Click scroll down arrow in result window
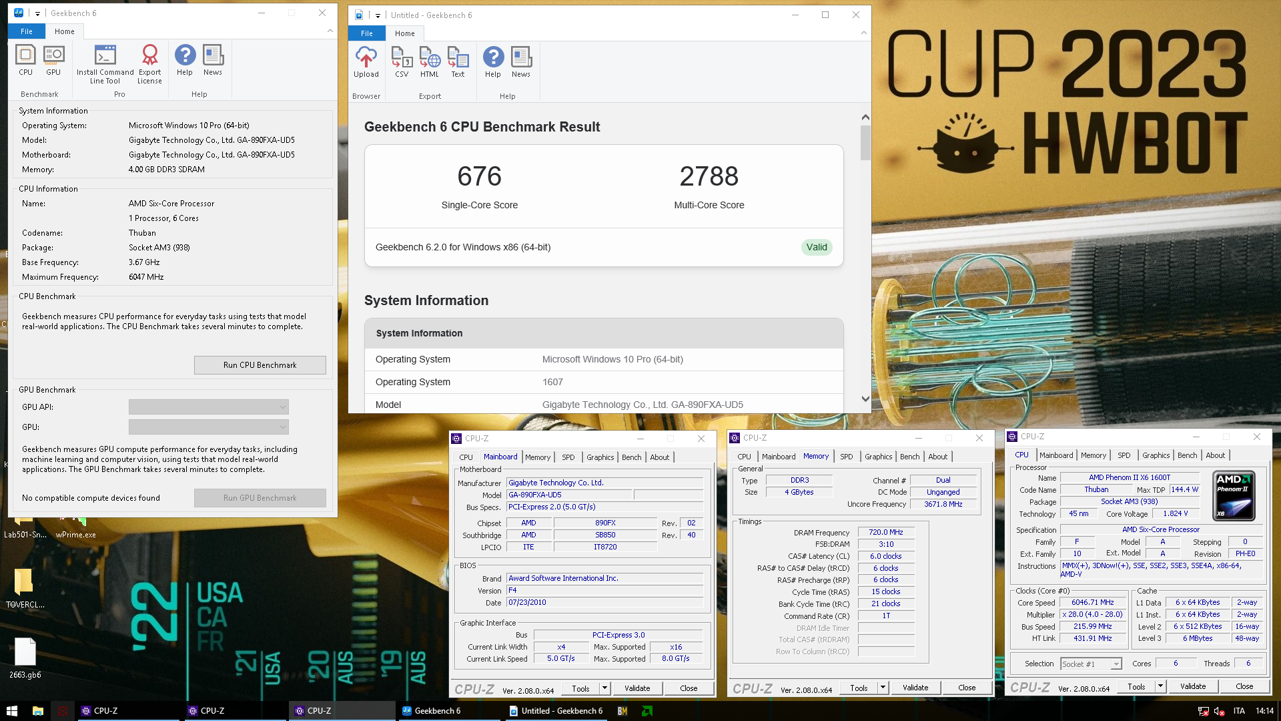This screenshot has width=1281, height=721. pos(865,399)
